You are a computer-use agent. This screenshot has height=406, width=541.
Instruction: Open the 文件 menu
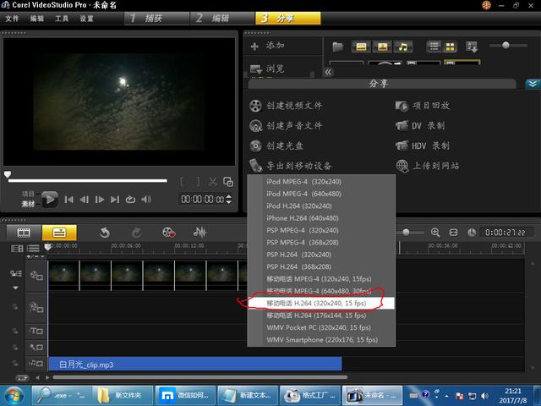coord(12,18)
